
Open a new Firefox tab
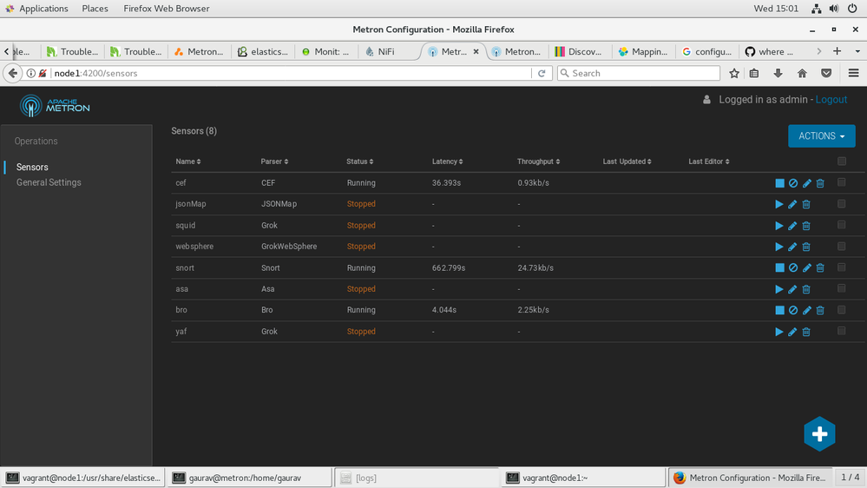point(837,51)
